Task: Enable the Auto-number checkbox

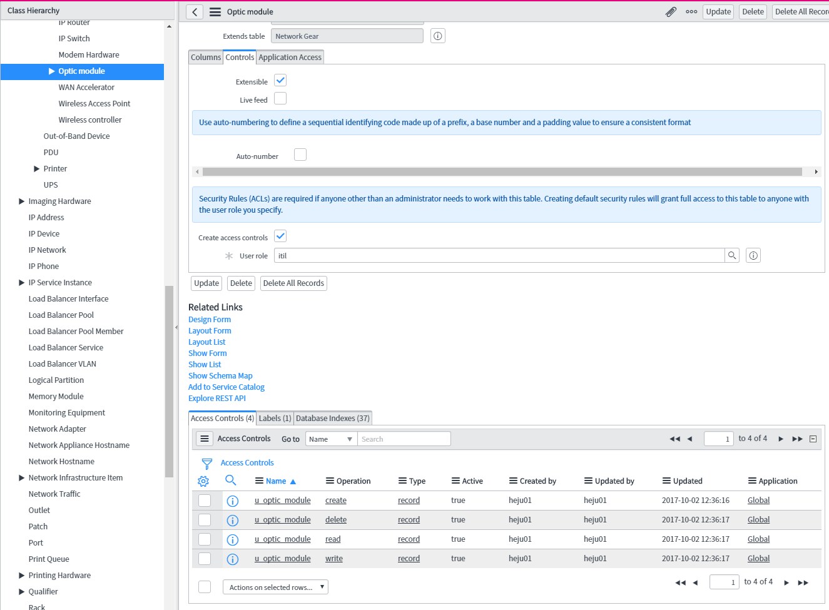Action: click(x=300, y=155)
